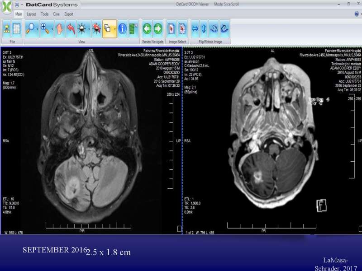362x271 pixels.
Task: Select the magnifying glass tool
Action: 30,29
